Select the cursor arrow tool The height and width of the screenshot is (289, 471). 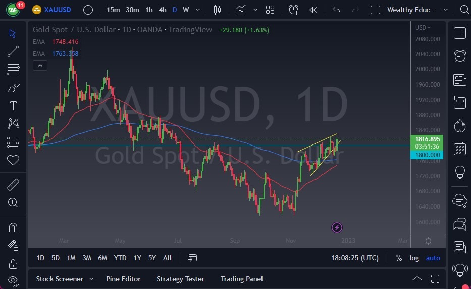(12, 33)
